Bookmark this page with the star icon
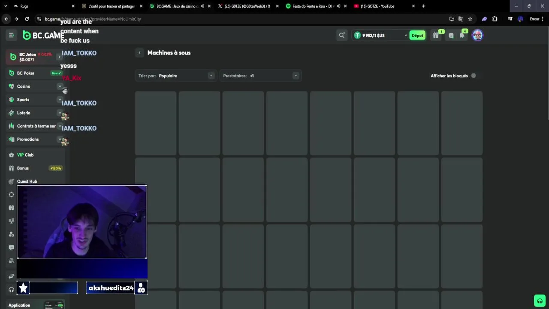This screenshot has height=309, width=549. point(470,19)
